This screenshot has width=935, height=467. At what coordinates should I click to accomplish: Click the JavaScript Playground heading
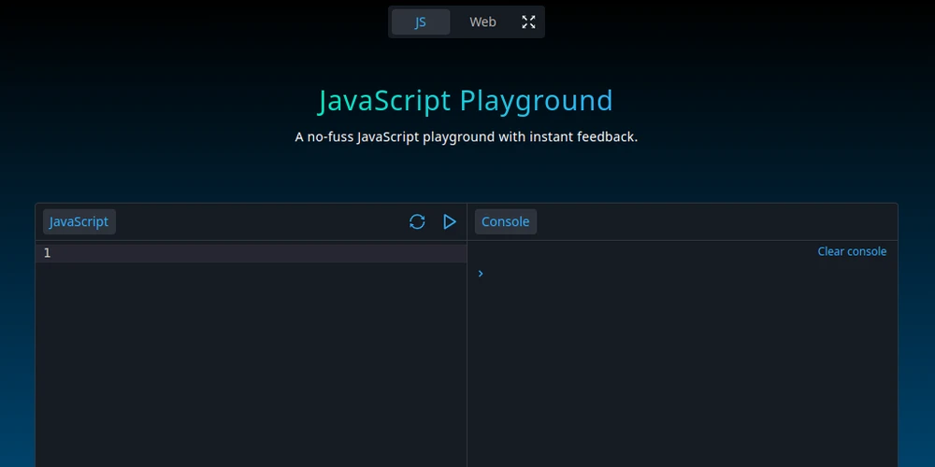tap(466, 101)
